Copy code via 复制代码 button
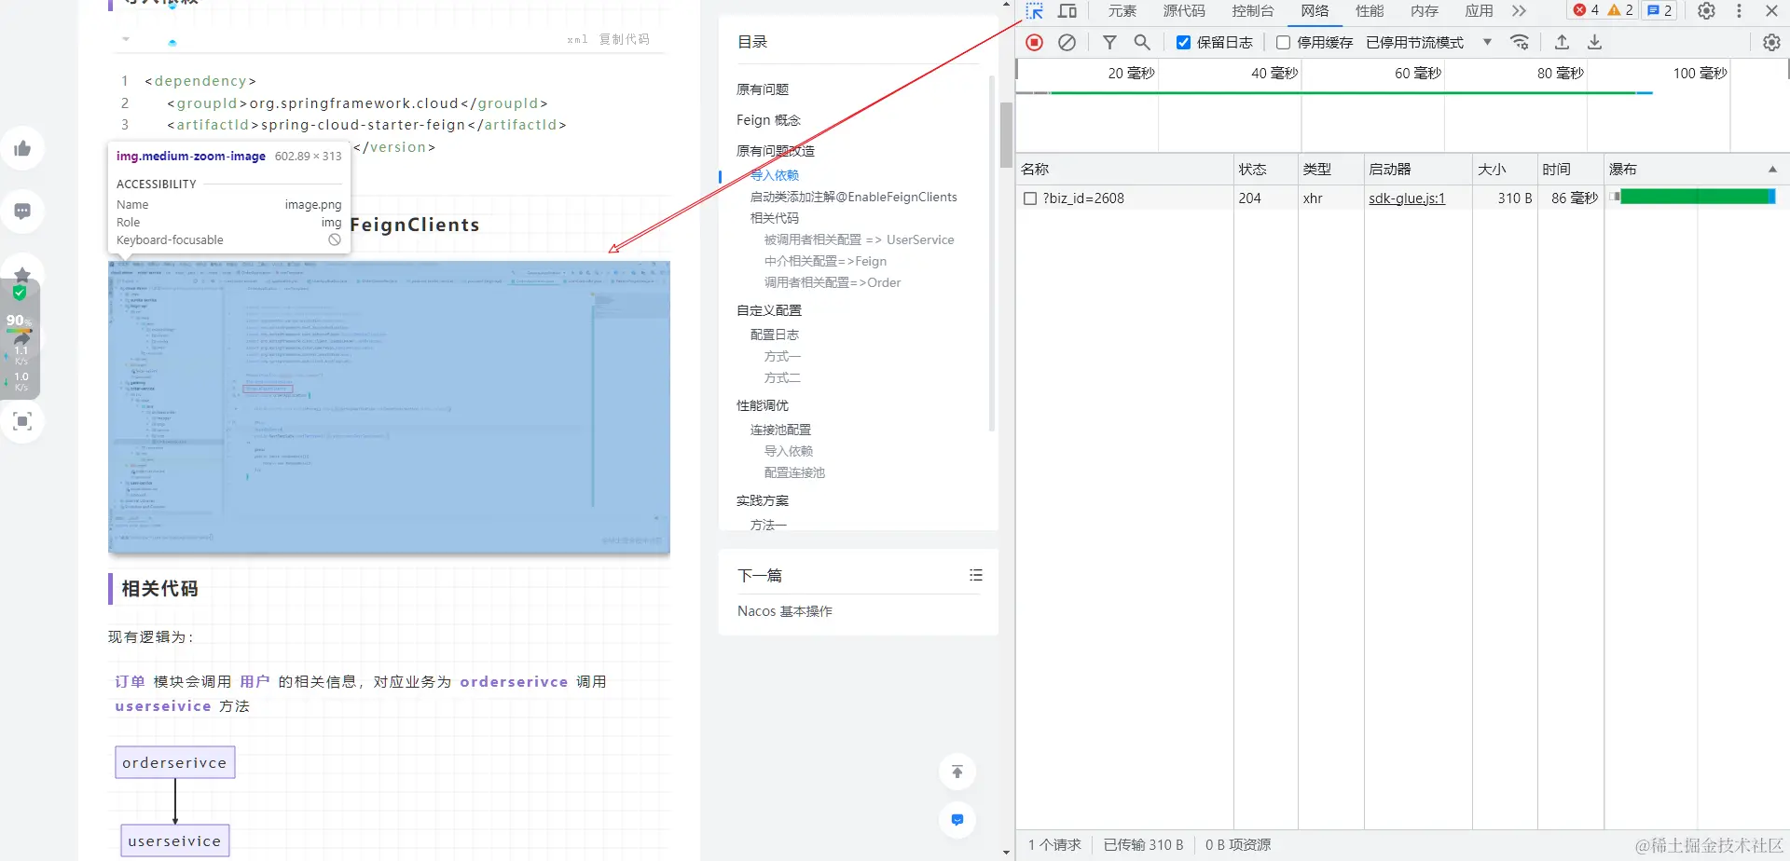Image resolution: width=1790 pixels, height=861 pixels. [x=625, y=39]
